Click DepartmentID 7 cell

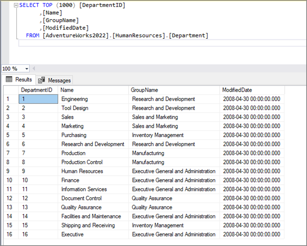click(x=38, y=153)
